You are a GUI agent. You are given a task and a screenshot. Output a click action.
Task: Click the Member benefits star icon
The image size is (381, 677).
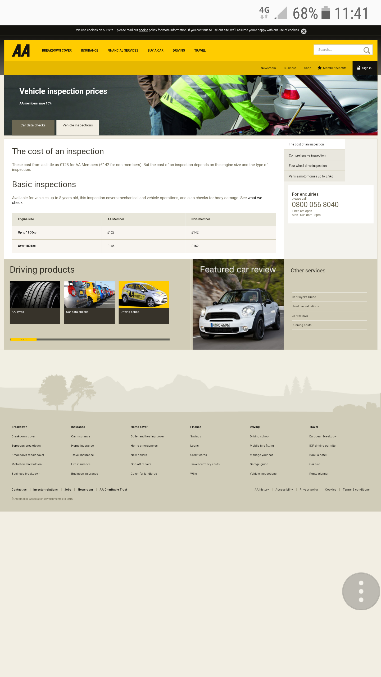(320, 68)
